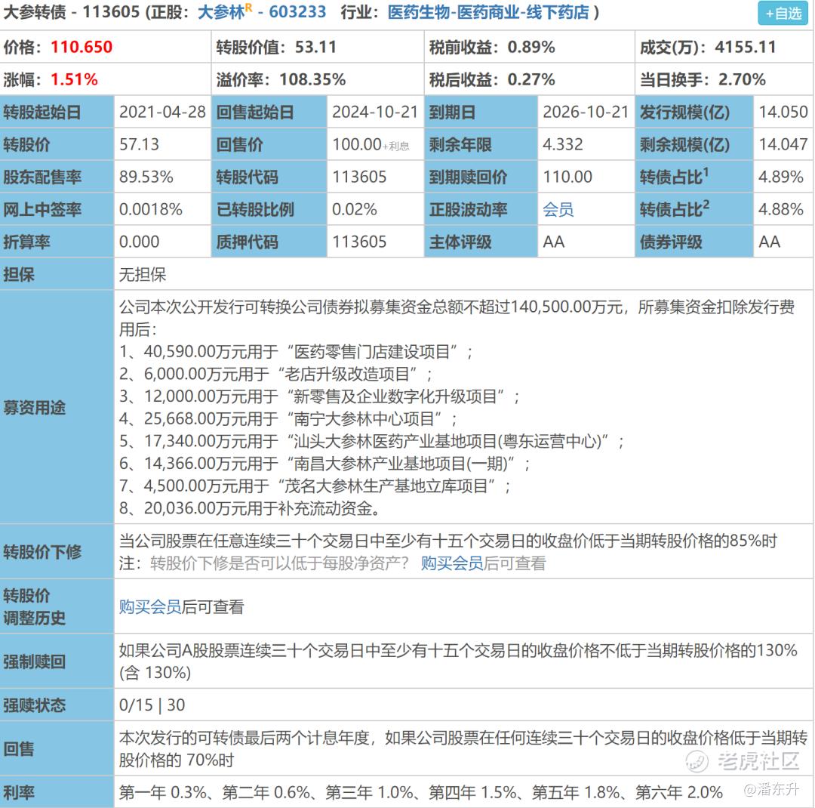Click 转股价 value 57.13
The width and height of the screenshot is (815, 808).
coord(140,144)
